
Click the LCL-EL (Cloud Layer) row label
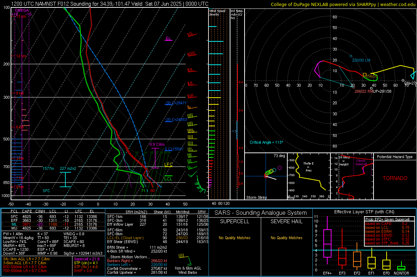125,238
